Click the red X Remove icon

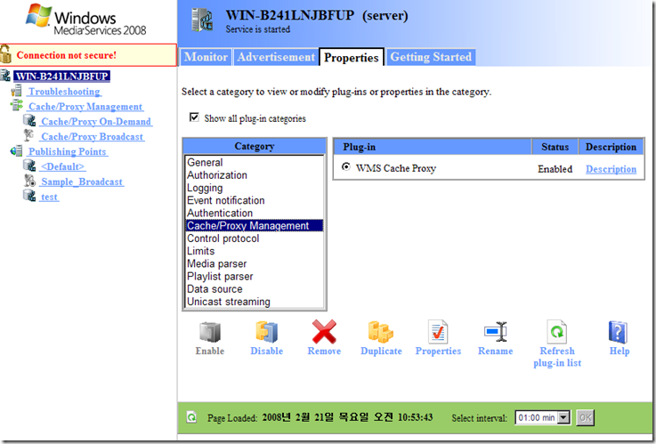click(x=324, y=332)
